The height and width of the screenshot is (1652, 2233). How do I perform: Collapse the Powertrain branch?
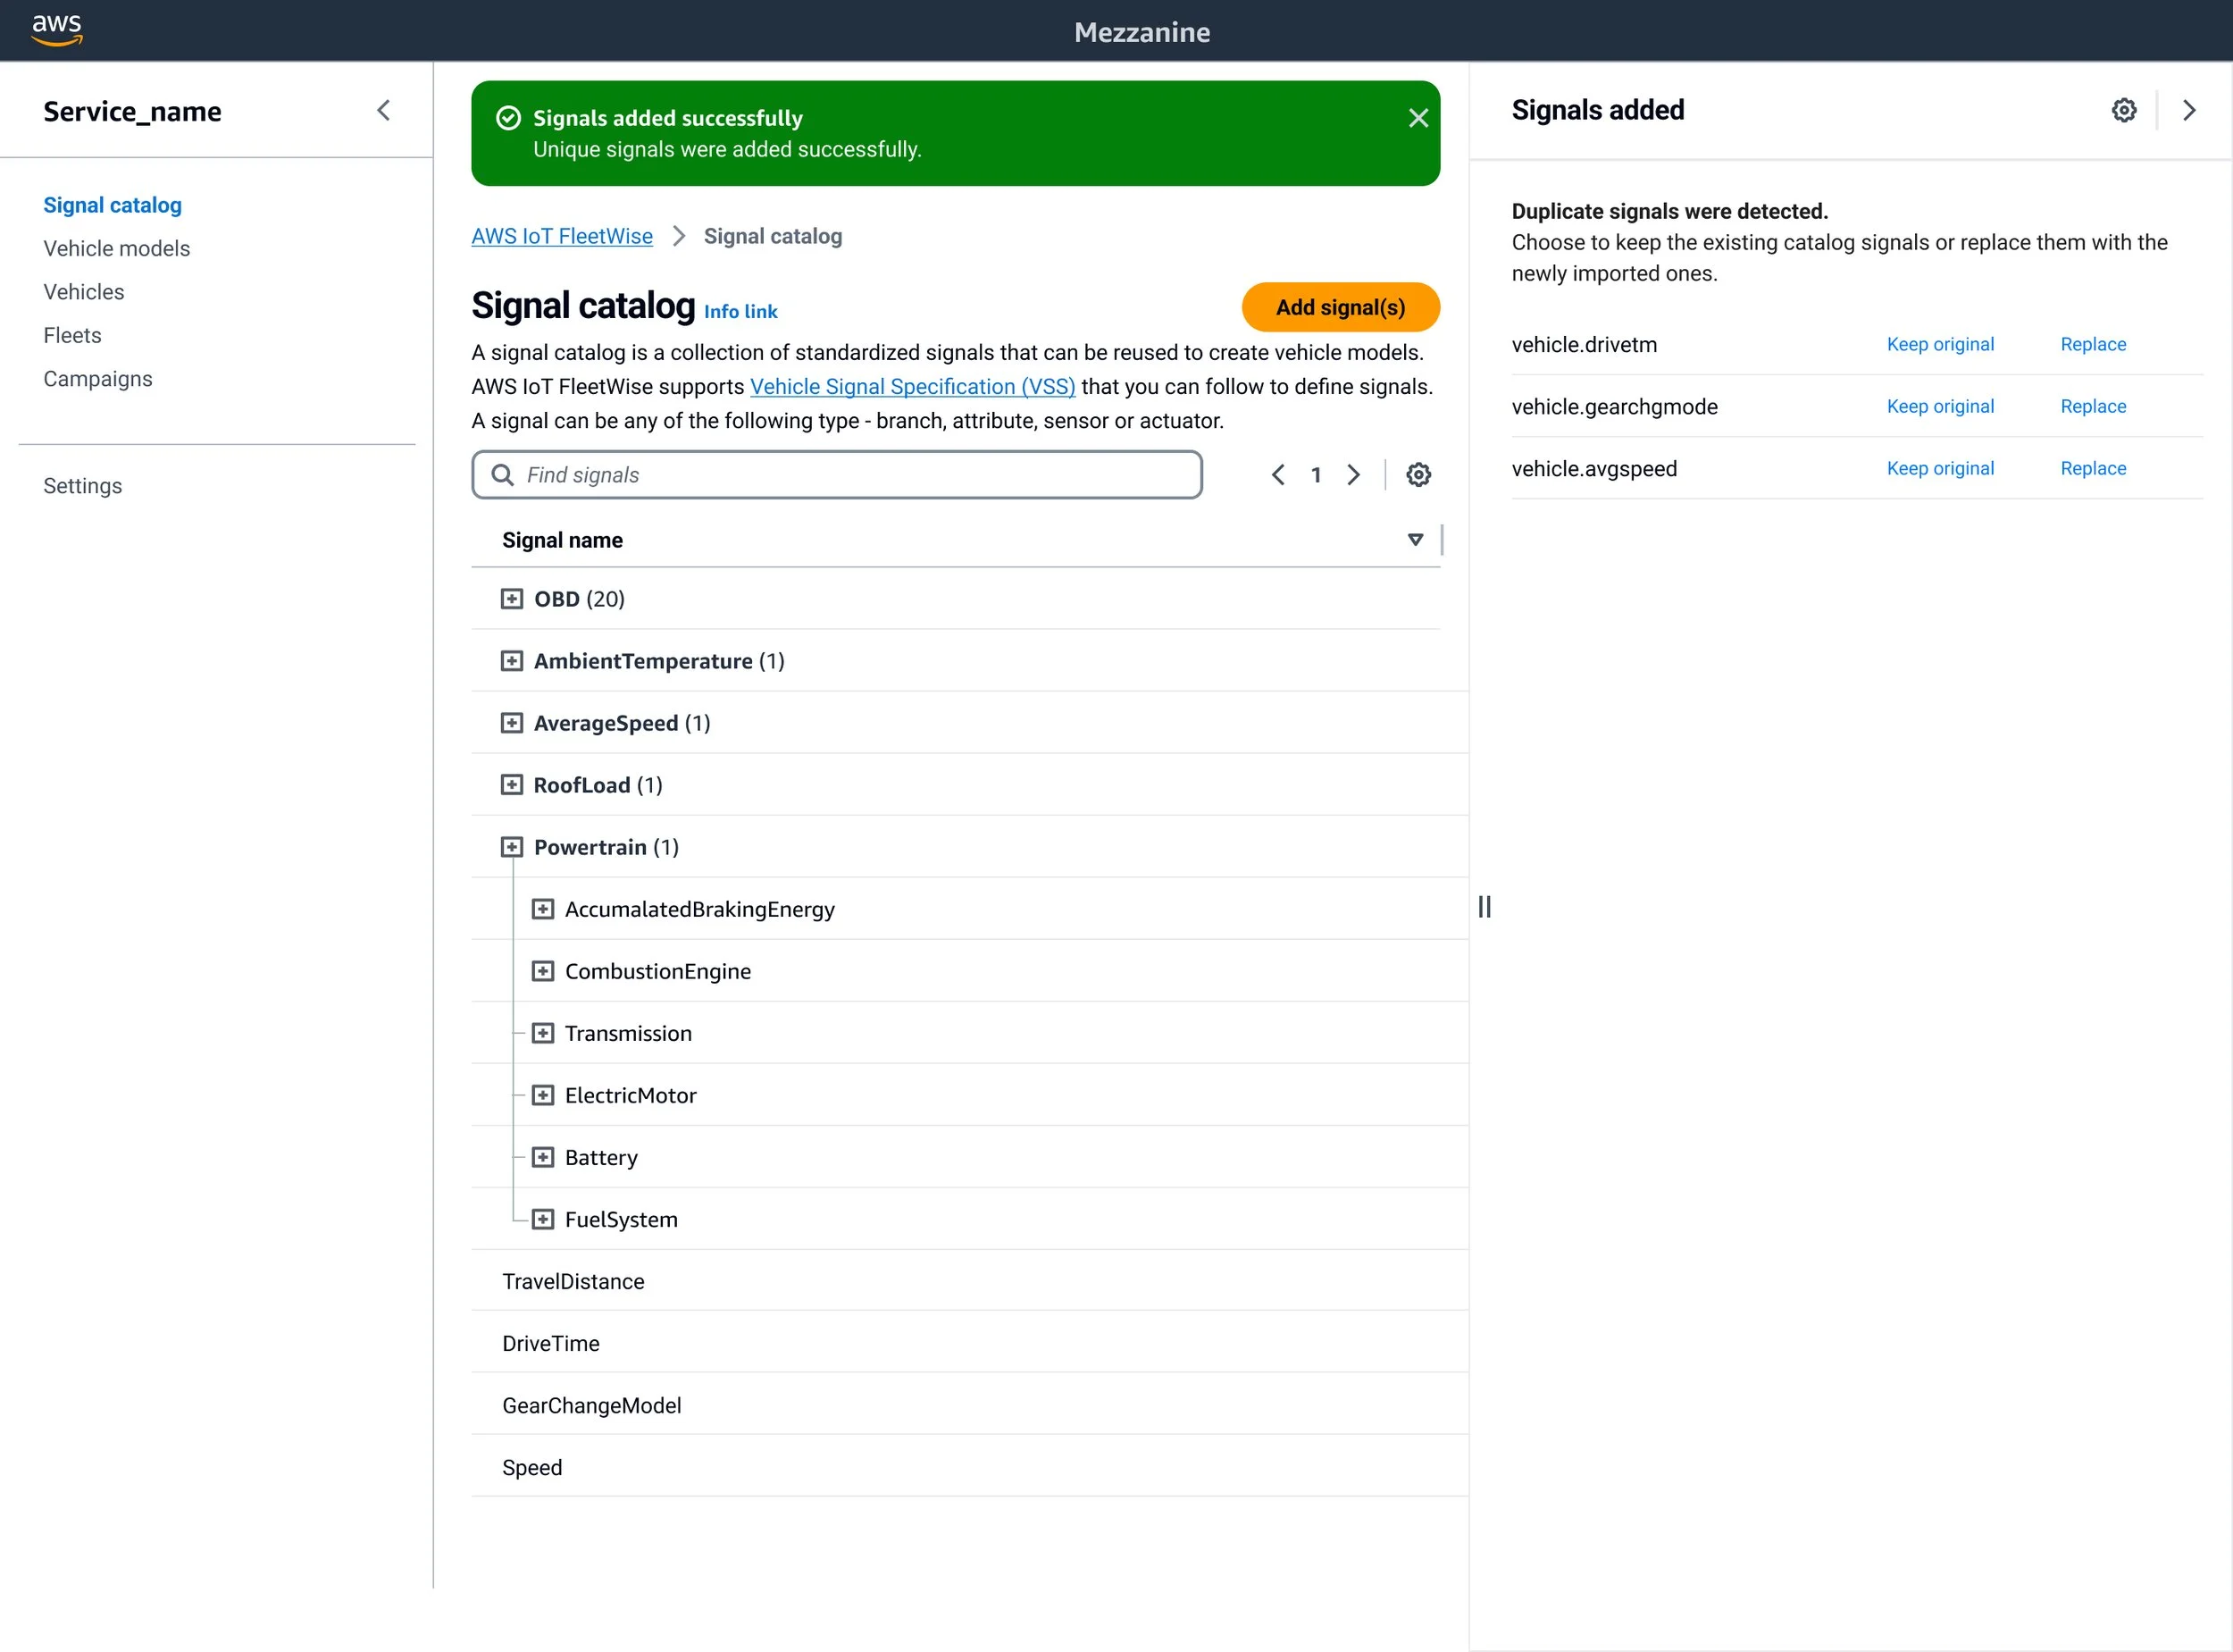click(512, 847)
